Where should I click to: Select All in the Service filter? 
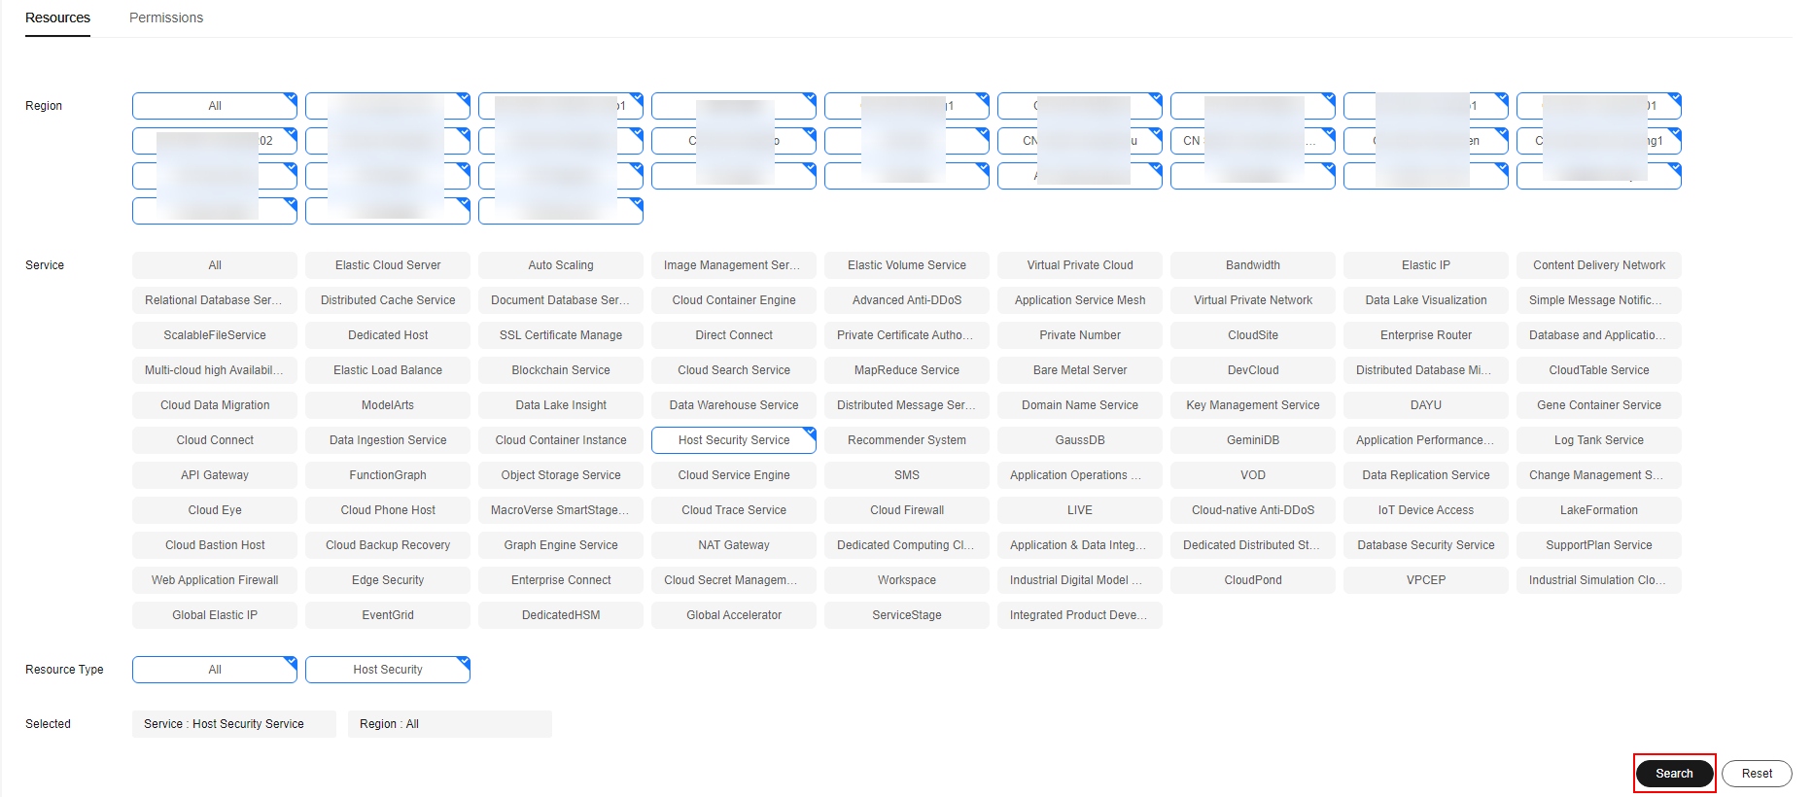coord(215,265)
